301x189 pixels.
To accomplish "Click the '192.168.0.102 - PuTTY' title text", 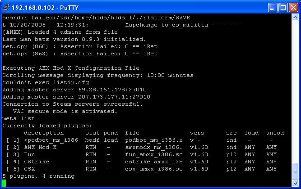I will tap(45, 8).
